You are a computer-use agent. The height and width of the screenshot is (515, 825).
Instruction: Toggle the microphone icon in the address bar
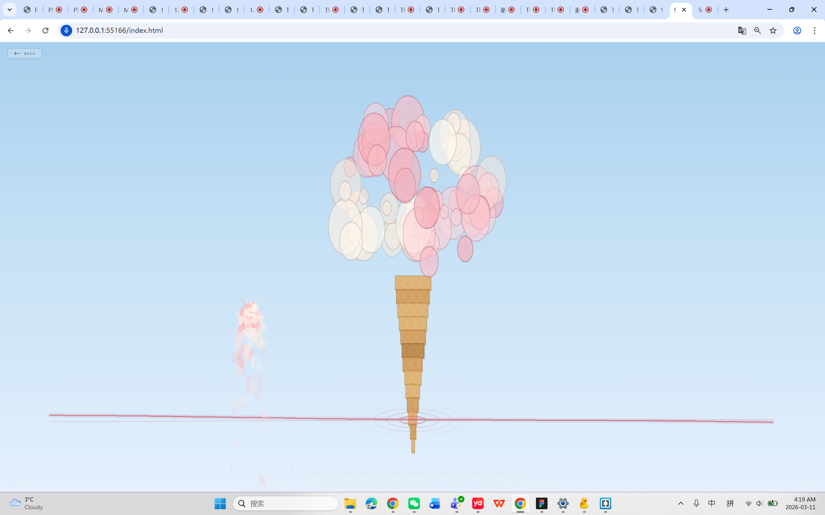point(66,31)
